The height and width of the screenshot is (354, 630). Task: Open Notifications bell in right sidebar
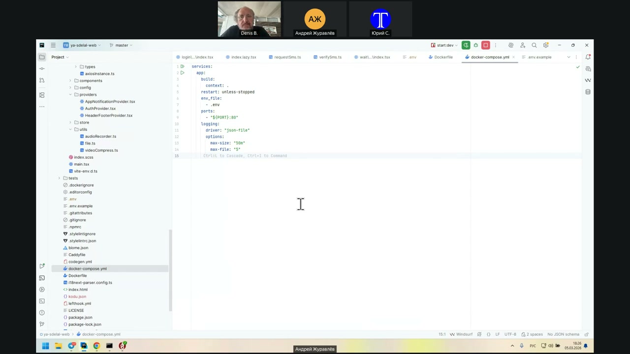[x=588, y=57]
